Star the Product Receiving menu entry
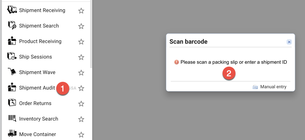The image size is (305, 140). pyautogui.click(x=81, y=42)
